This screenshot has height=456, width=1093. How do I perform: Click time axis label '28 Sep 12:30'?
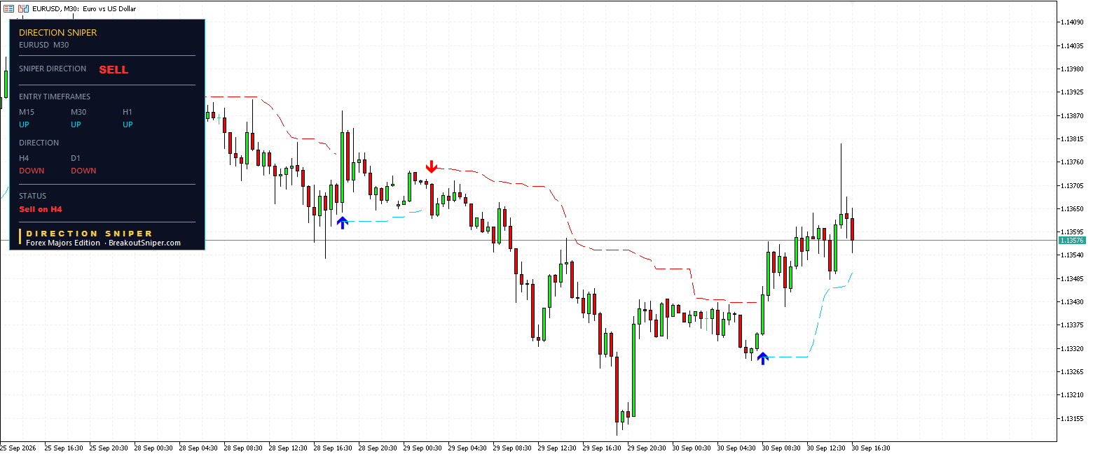[x=288, y=448]
